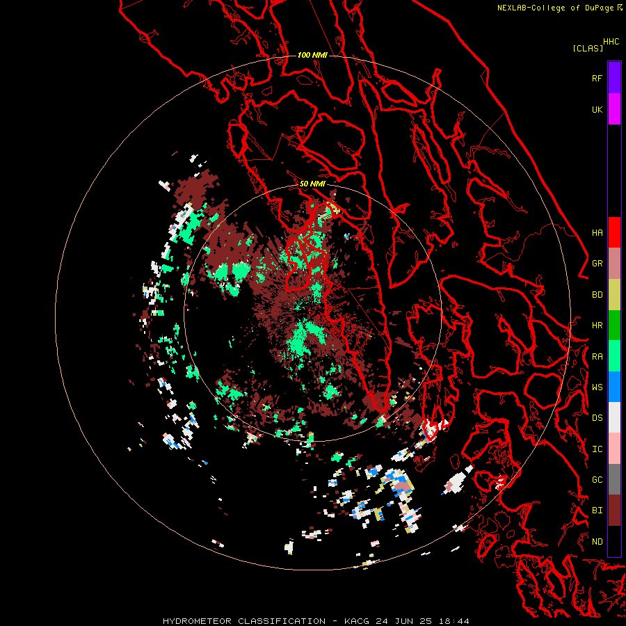626x626 pixels.
Task: Click the "HR" legend label
Action: coord(597,326)
